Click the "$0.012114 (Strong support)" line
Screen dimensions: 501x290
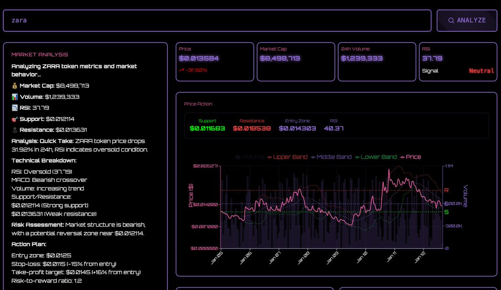(x=50, y=205)
